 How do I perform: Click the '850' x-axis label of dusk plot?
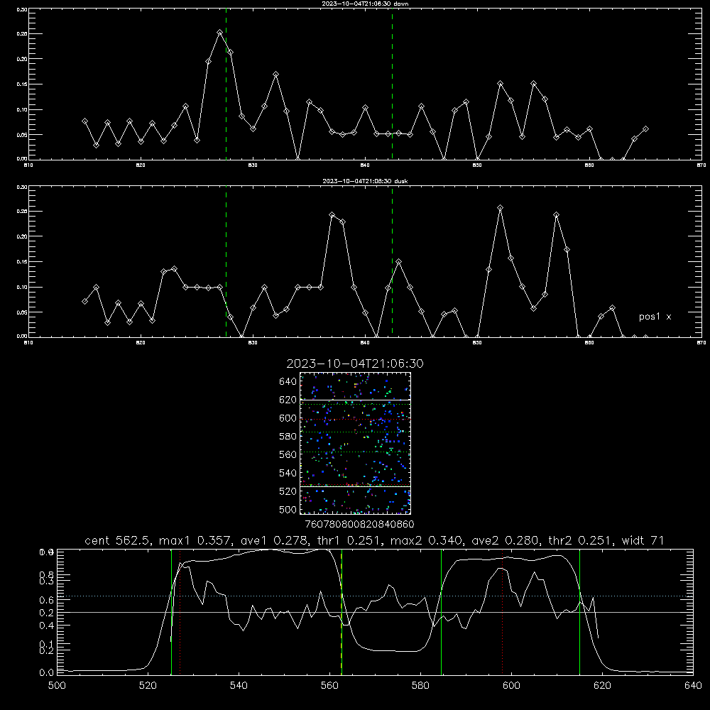click(477, 343)
